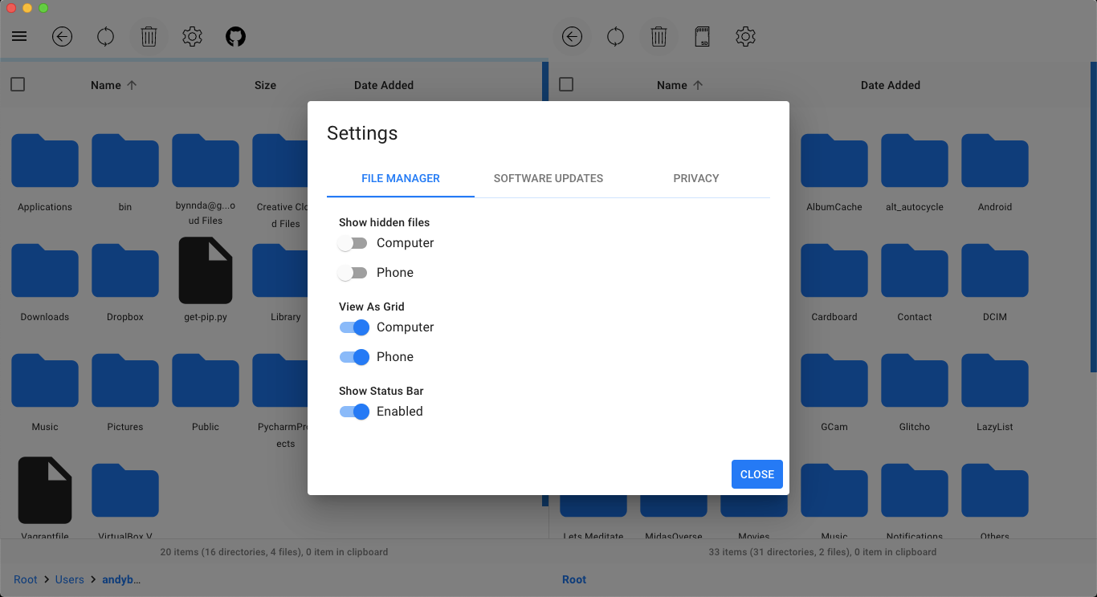Image resolution: width=1097 pixels, height=597 pixels.
Task: Sort right pane by Date Added
Action: click(x=891, y=85)
